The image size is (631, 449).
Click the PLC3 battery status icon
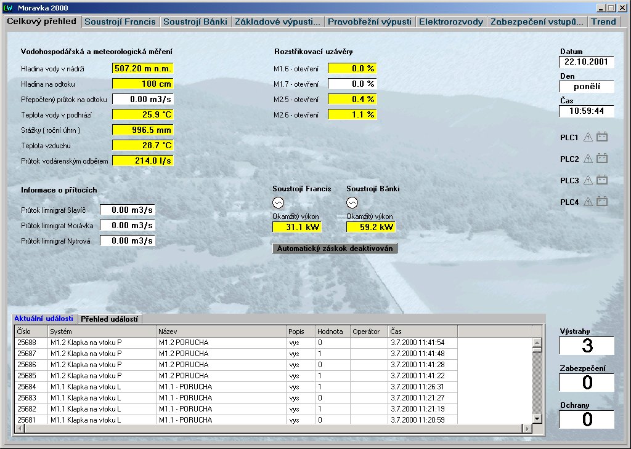click(x=602, y=180)
